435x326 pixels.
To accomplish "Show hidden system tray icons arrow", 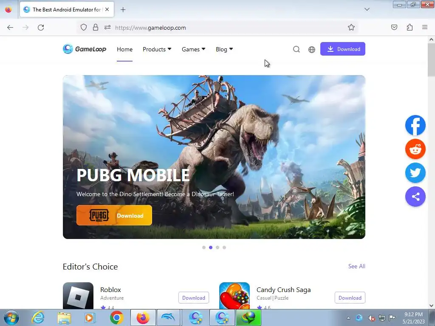I will (348, 318).
